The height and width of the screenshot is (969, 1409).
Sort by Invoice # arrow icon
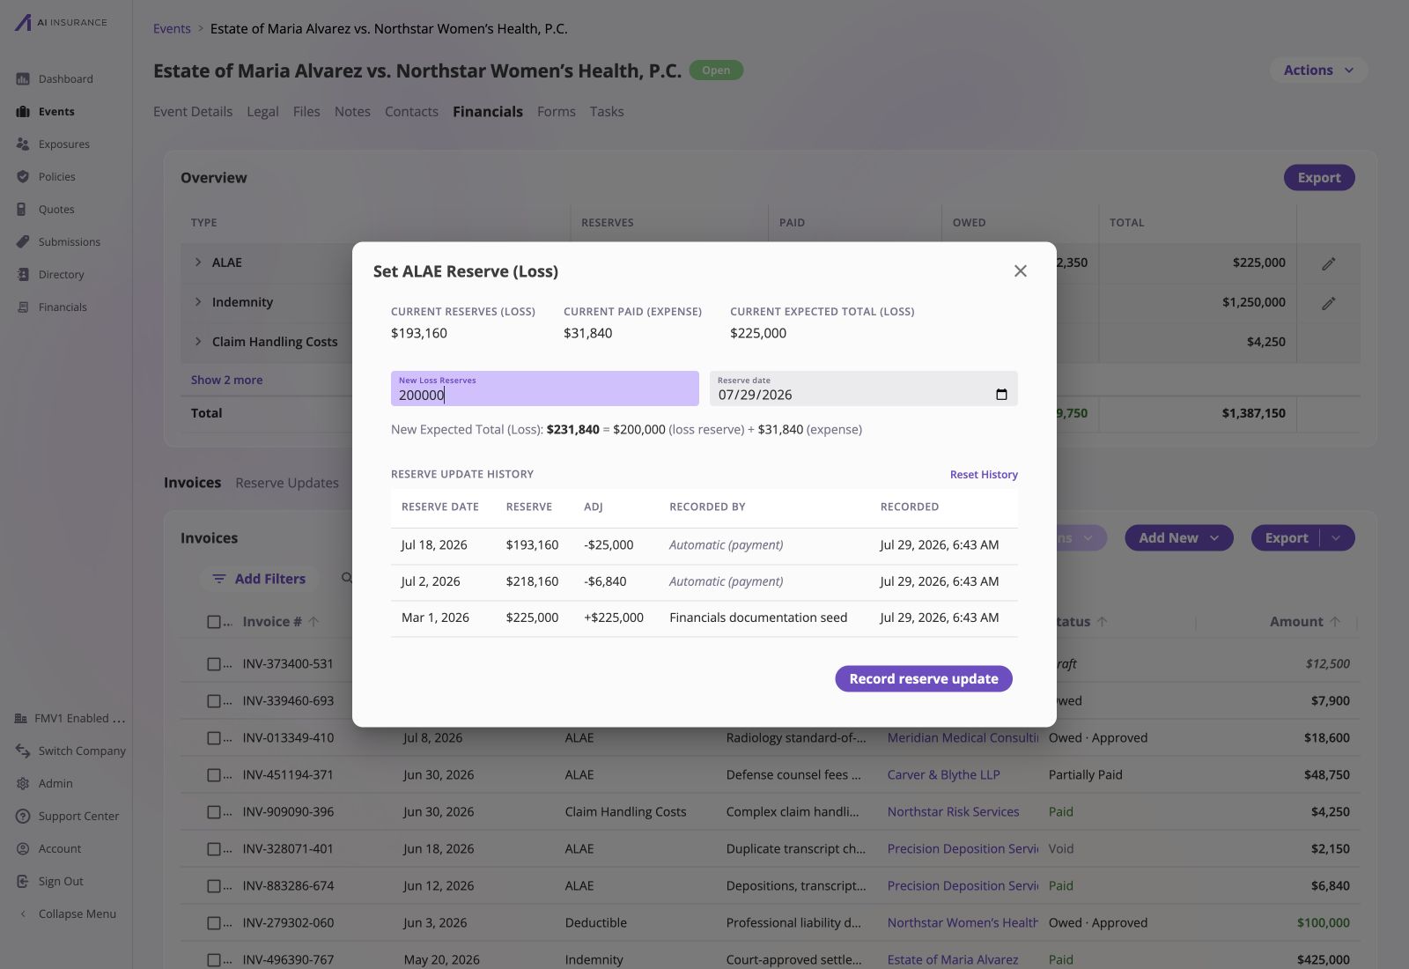pyautogui.click(x=314, y=622)
